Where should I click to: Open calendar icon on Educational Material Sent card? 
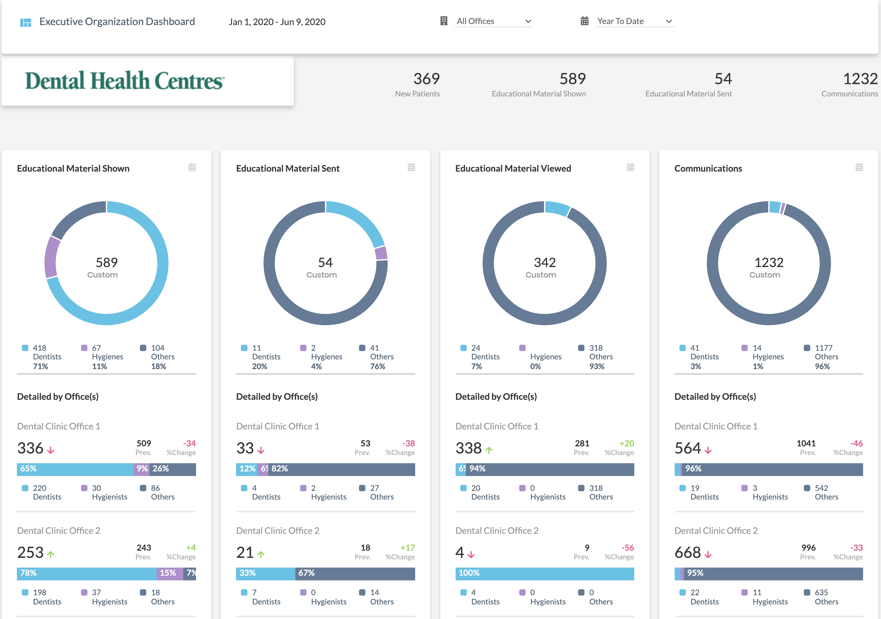coord(411,168)
